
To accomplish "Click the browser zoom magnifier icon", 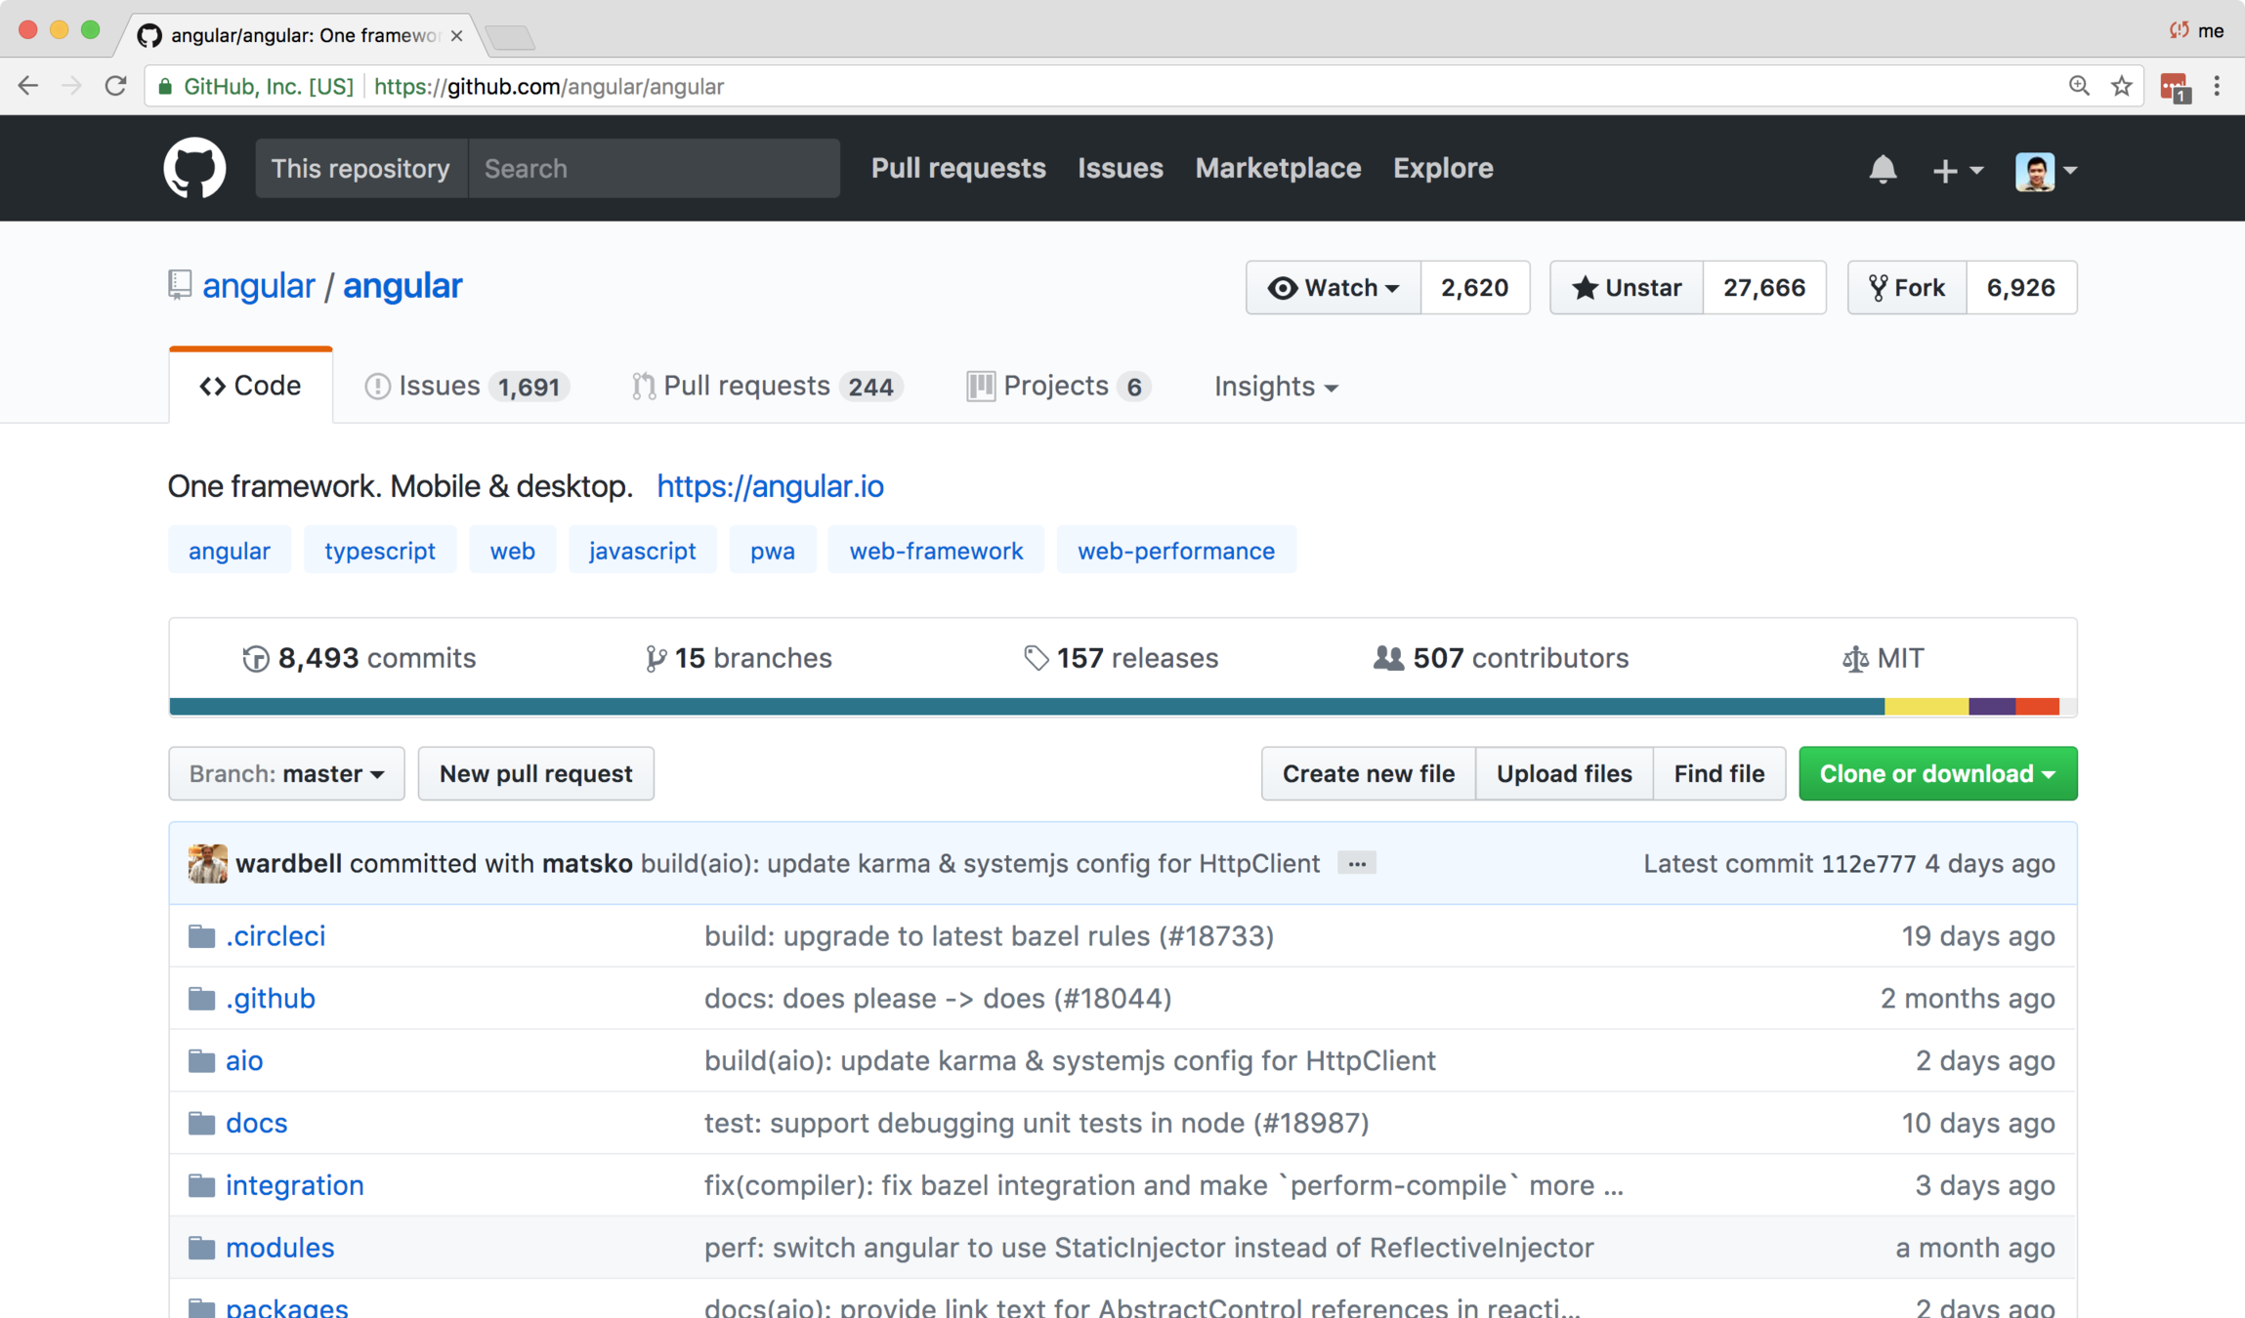I will [x=2078, y=87].
